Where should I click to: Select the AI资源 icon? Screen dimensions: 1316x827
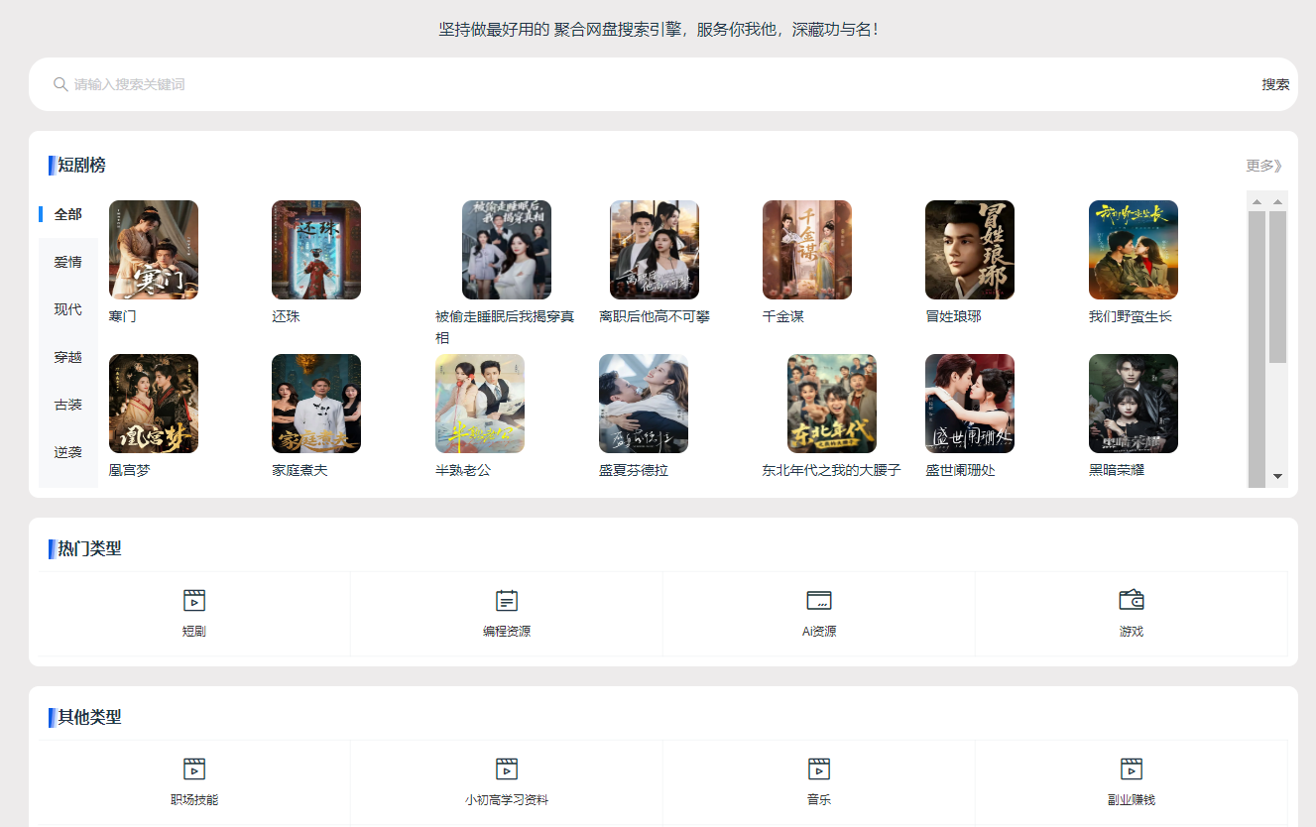[819, 600]
